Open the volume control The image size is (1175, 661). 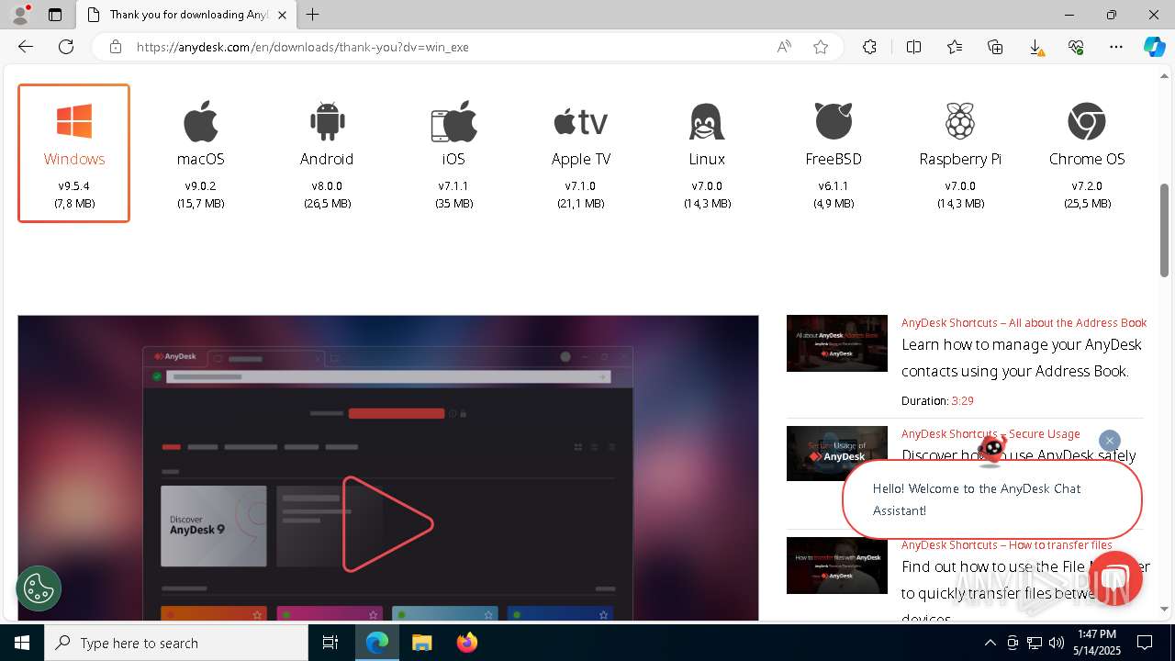pos(1057,643)
